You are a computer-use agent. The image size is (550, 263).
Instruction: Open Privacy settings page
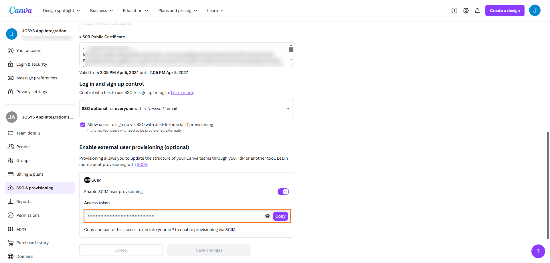(x=40, y=92)
